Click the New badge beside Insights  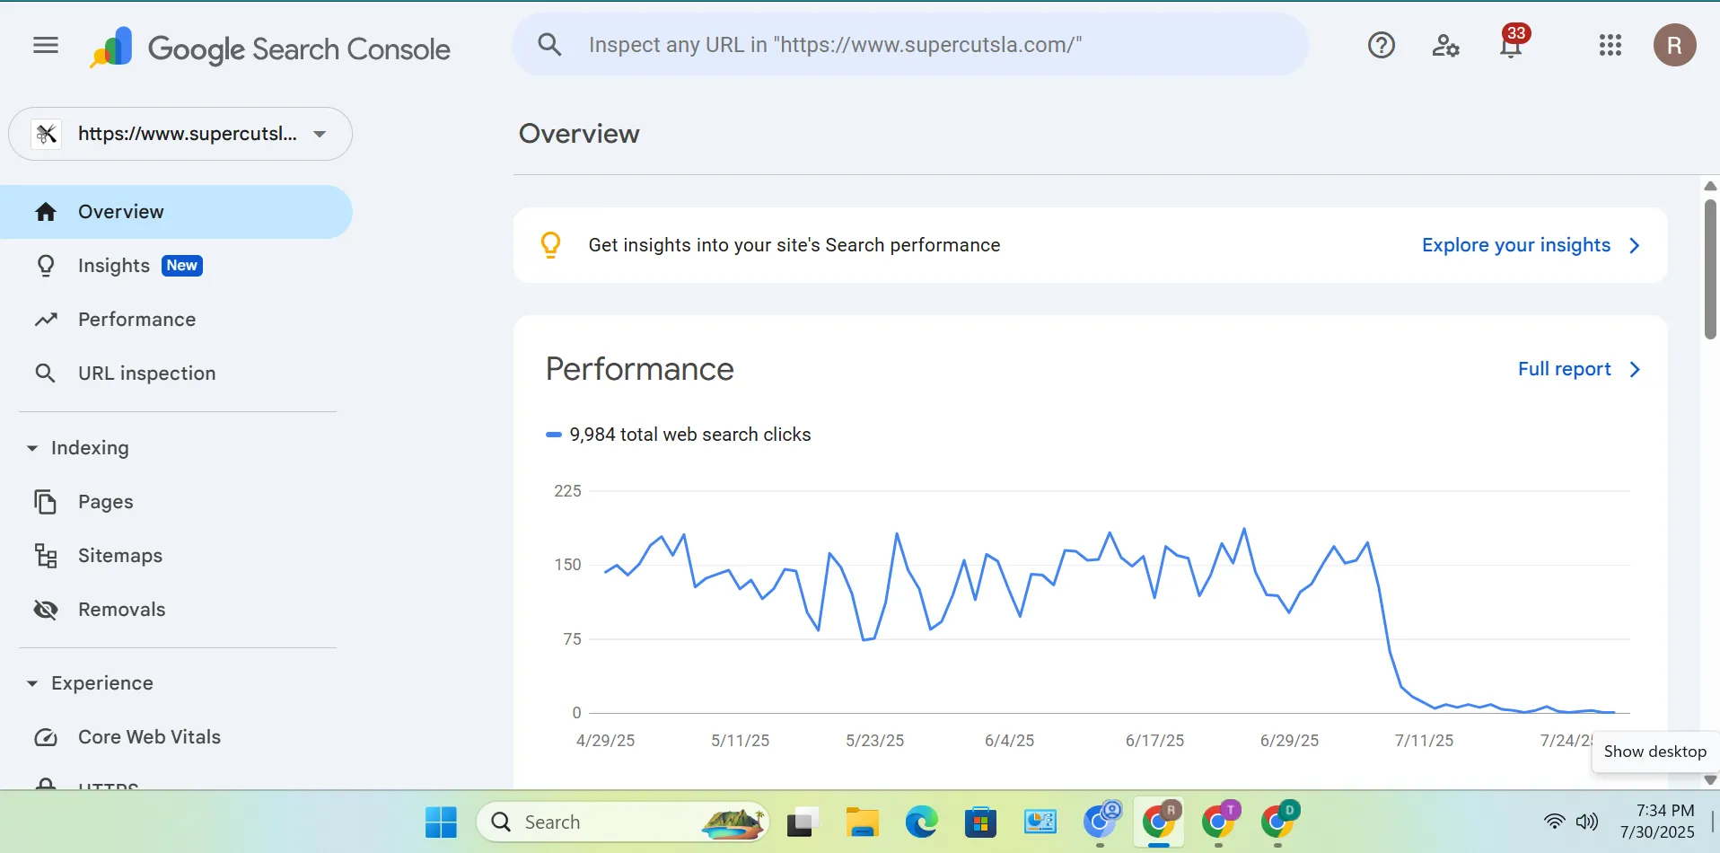point(182,266)
